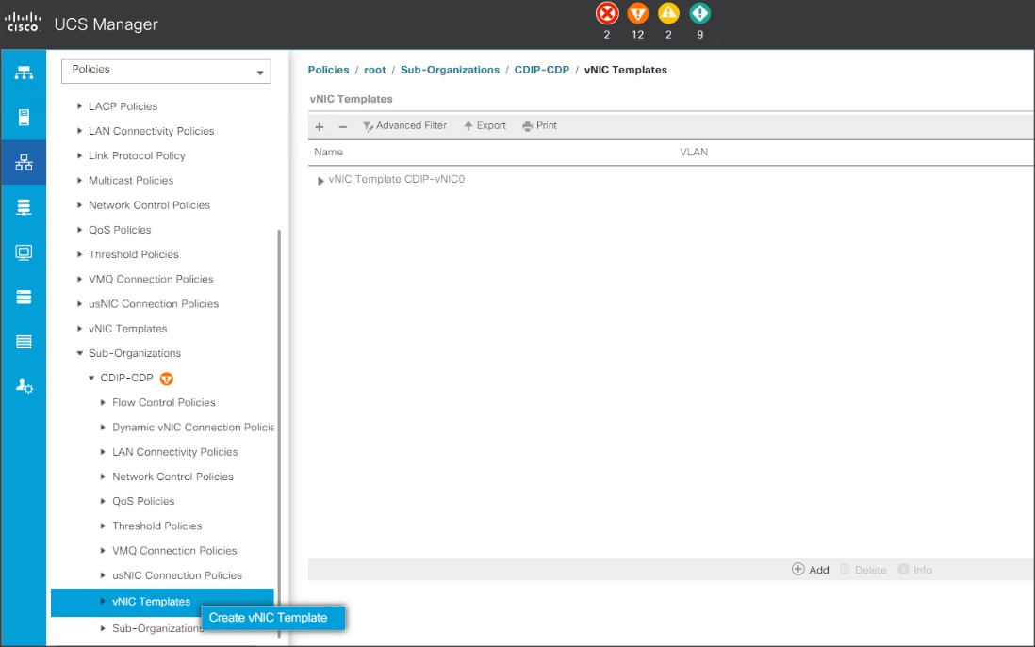
Task: Select vNIC Templates under root
Action: (128, 329)
